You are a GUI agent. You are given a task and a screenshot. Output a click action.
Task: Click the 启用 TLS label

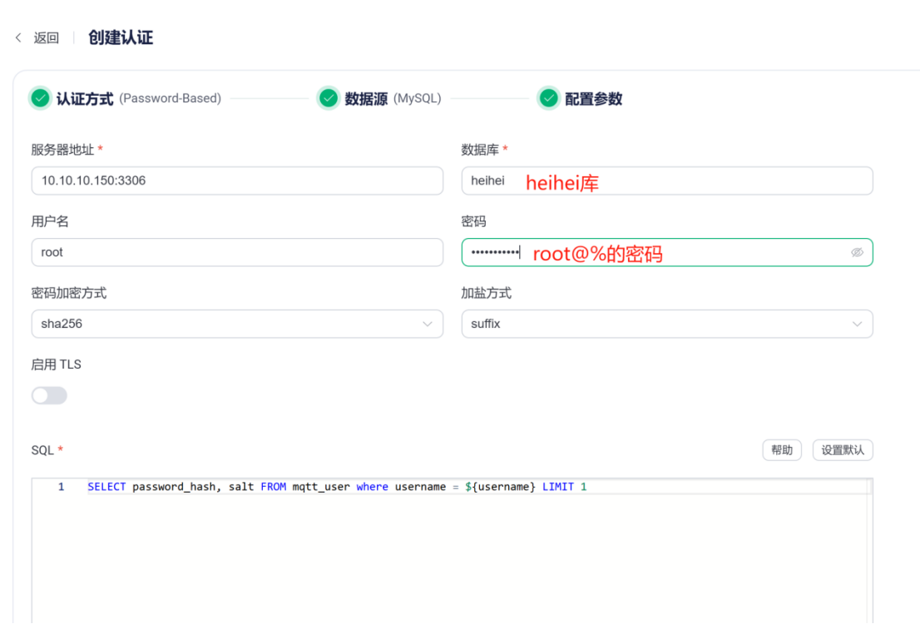point(56,364)
